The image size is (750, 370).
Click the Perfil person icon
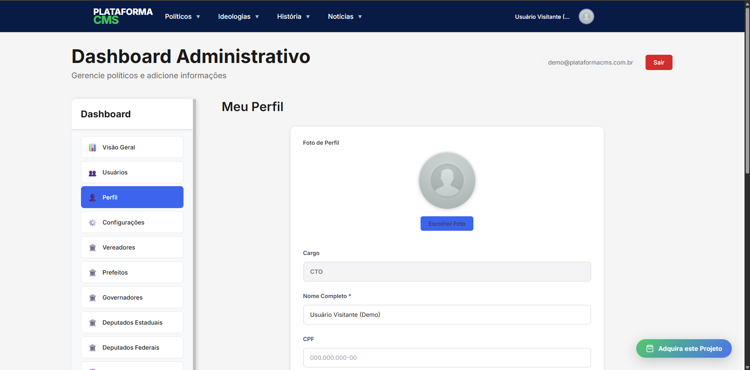(x=92, y=198)
